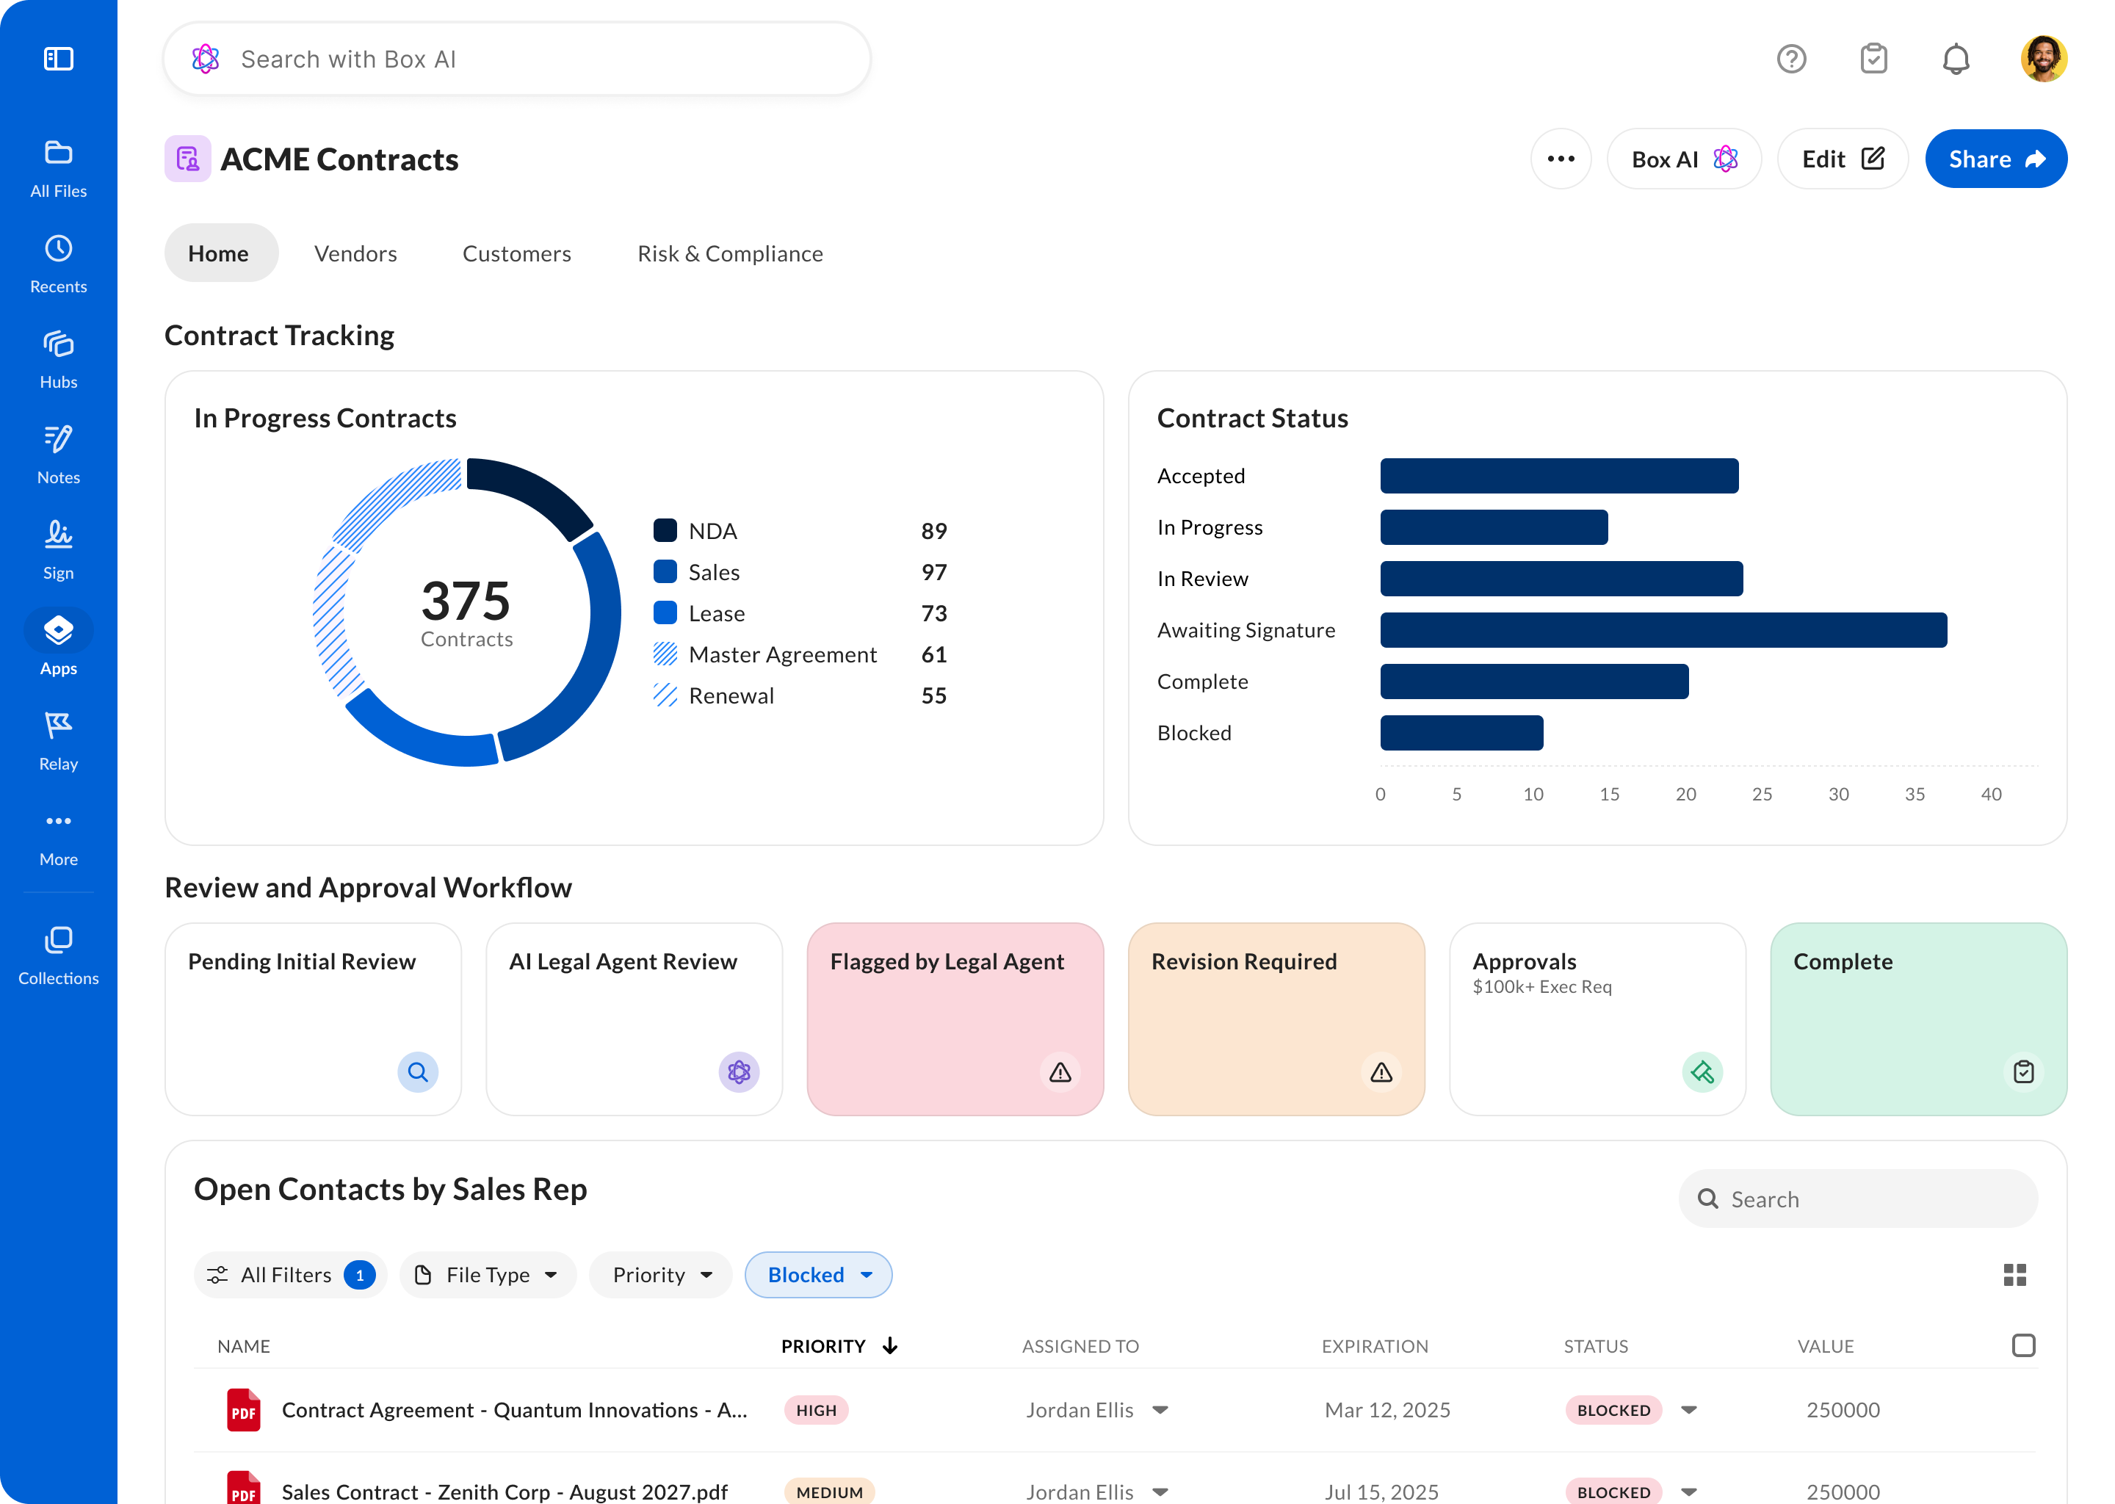Click the notifications bell icon

1955,59
